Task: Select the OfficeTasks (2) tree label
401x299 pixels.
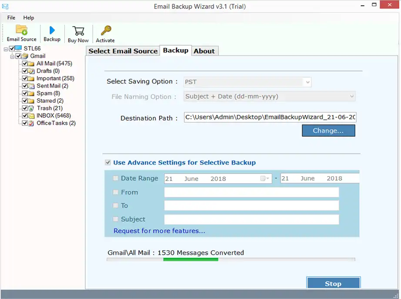Action: coord(56,123)
